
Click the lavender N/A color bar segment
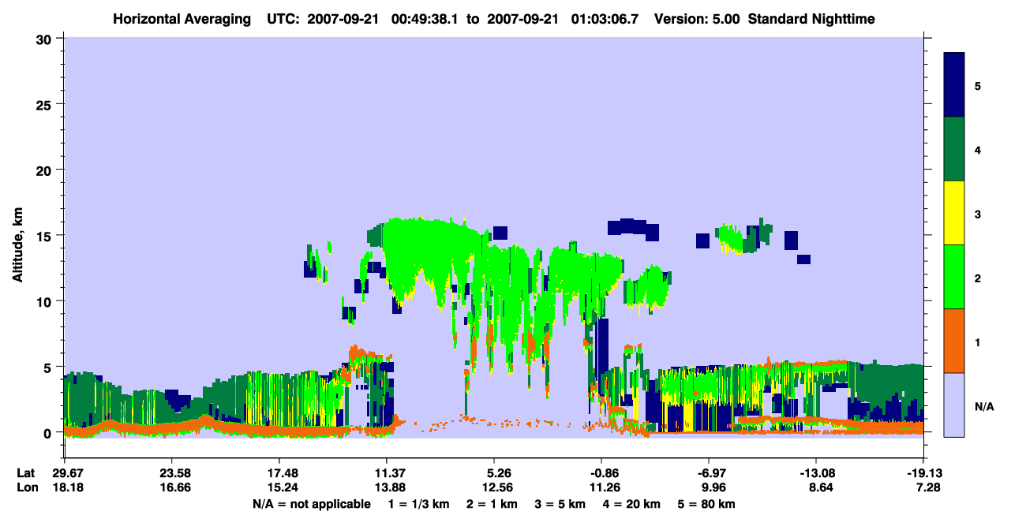pyautogui.click(x=954, y=405)
